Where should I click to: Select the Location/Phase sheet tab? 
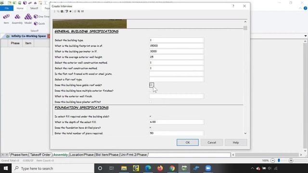point(82,155)
